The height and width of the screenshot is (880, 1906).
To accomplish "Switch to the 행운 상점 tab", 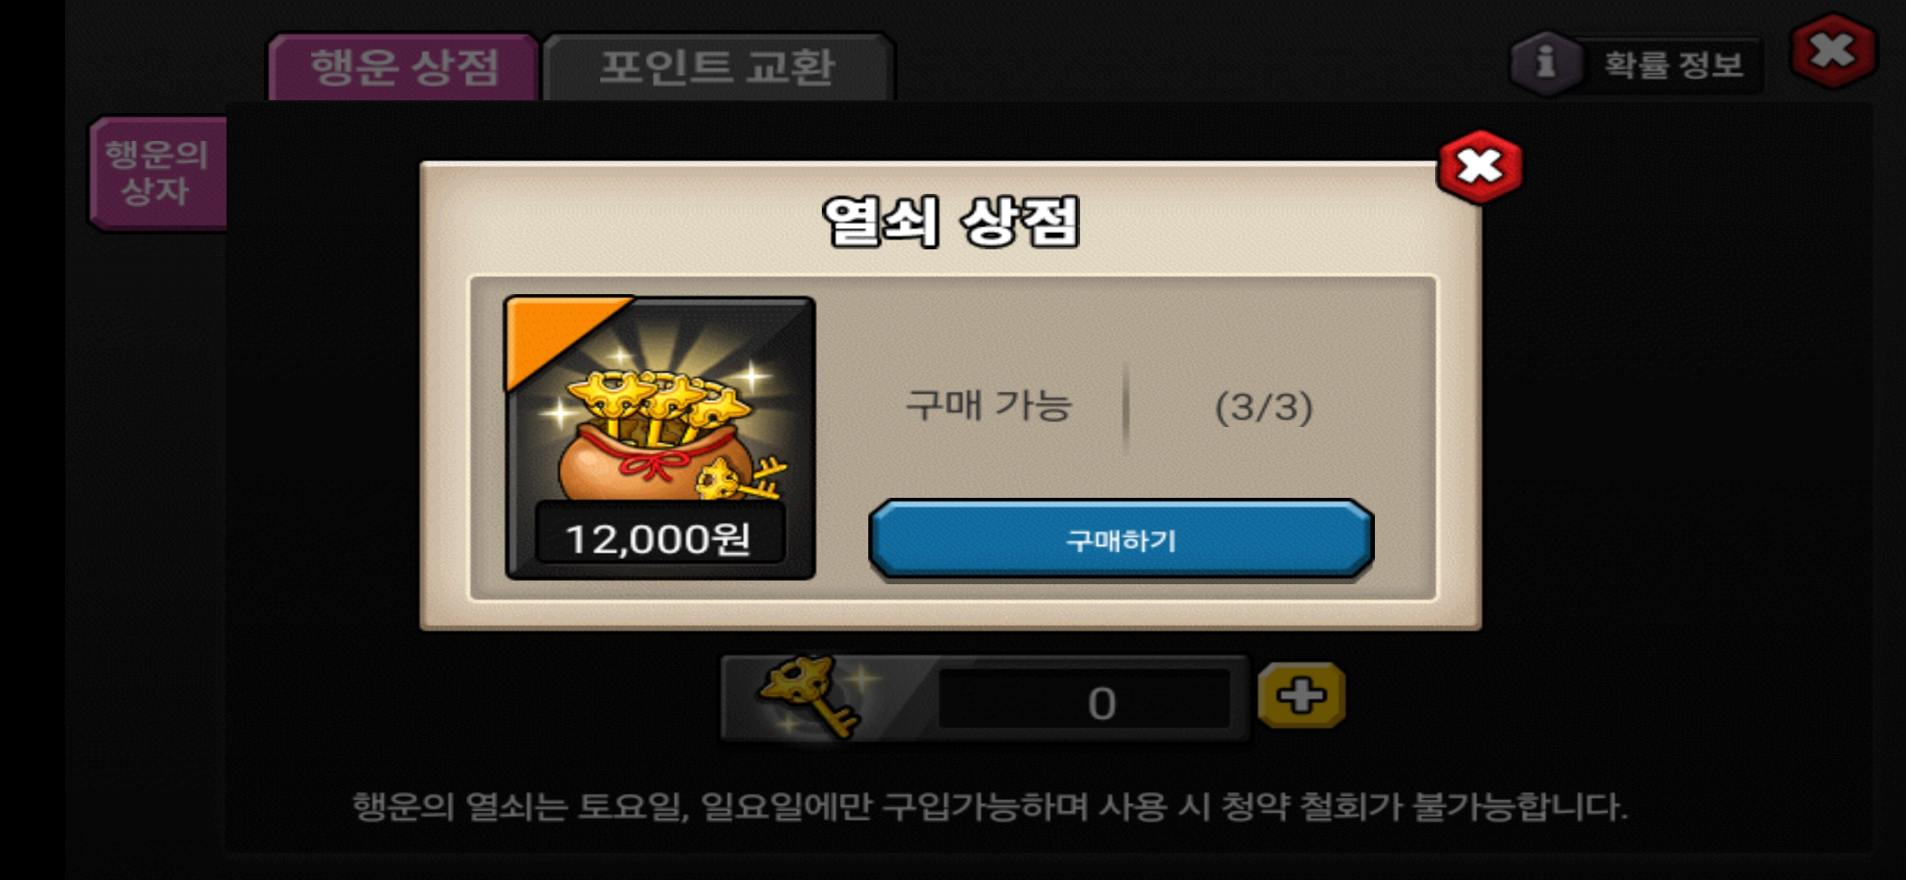I will tap(404, 67).
